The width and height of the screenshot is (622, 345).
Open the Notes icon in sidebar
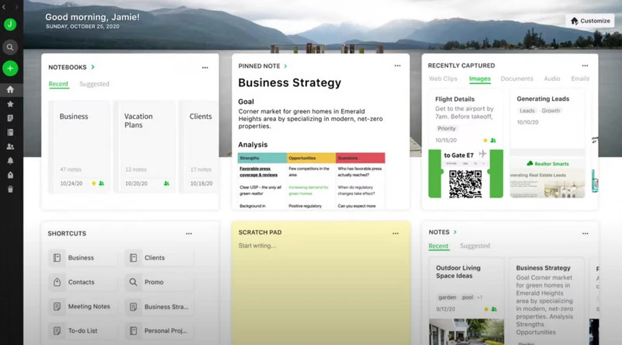[x=10, y=118]
